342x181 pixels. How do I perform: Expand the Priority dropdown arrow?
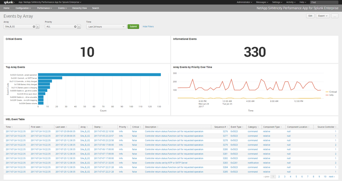[79, 27]
